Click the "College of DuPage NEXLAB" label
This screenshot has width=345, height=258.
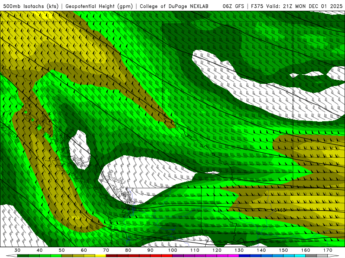point(174,6)
